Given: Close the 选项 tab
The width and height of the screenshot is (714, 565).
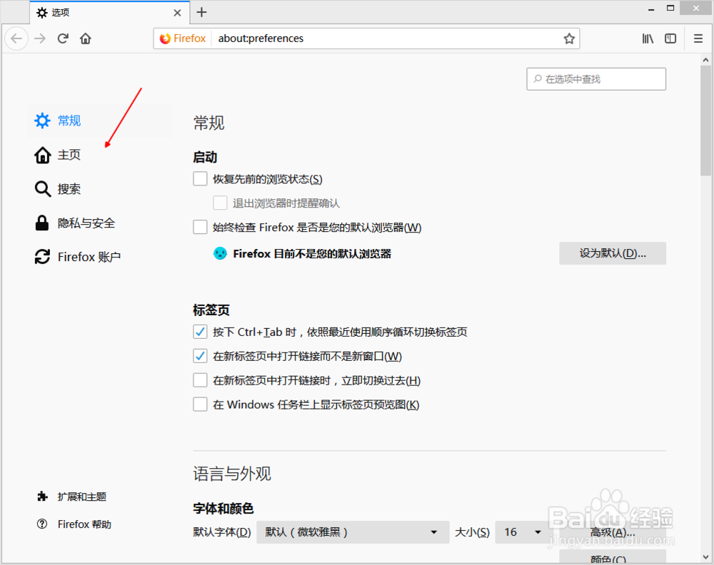Looking at the screenshot, I should point(177,13).
